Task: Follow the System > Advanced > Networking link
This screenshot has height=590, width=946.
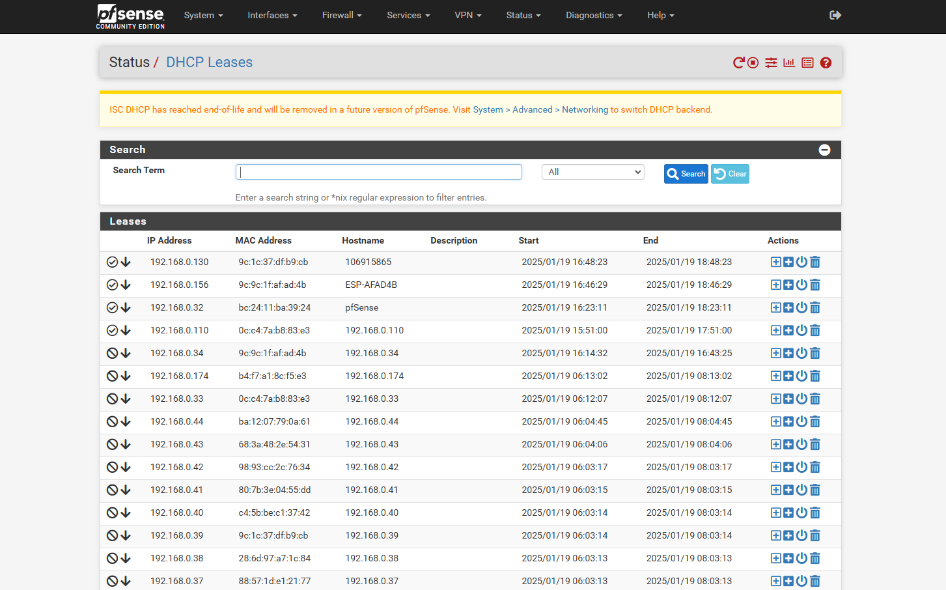Action: tap(540, 109)
